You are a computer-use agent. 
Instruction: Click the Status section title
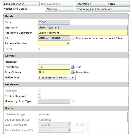pos(9,108)
